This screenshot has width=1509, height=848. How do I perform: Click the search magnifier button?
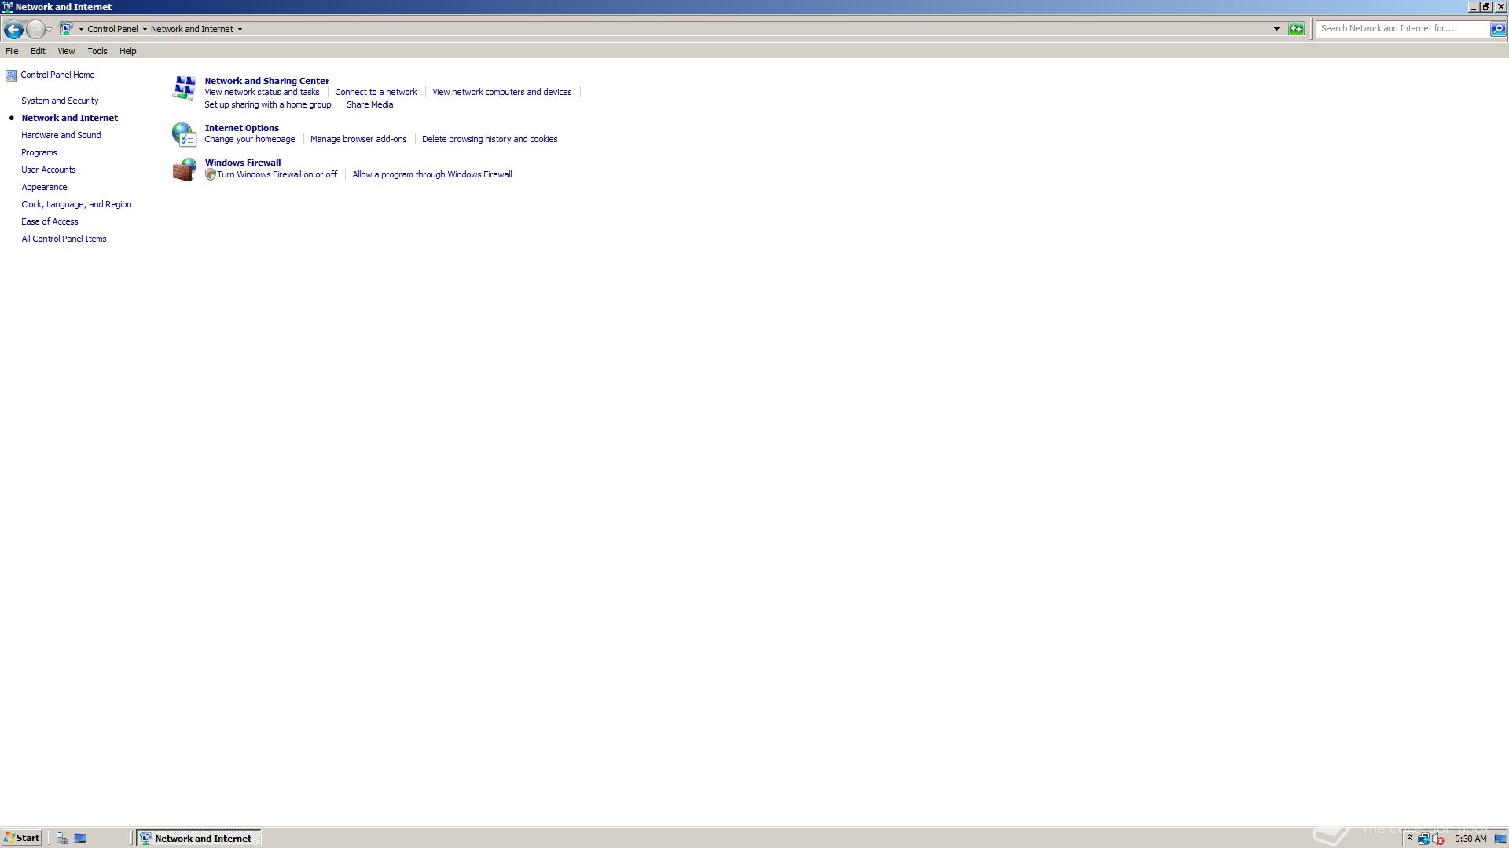(x=1498, y=29)
